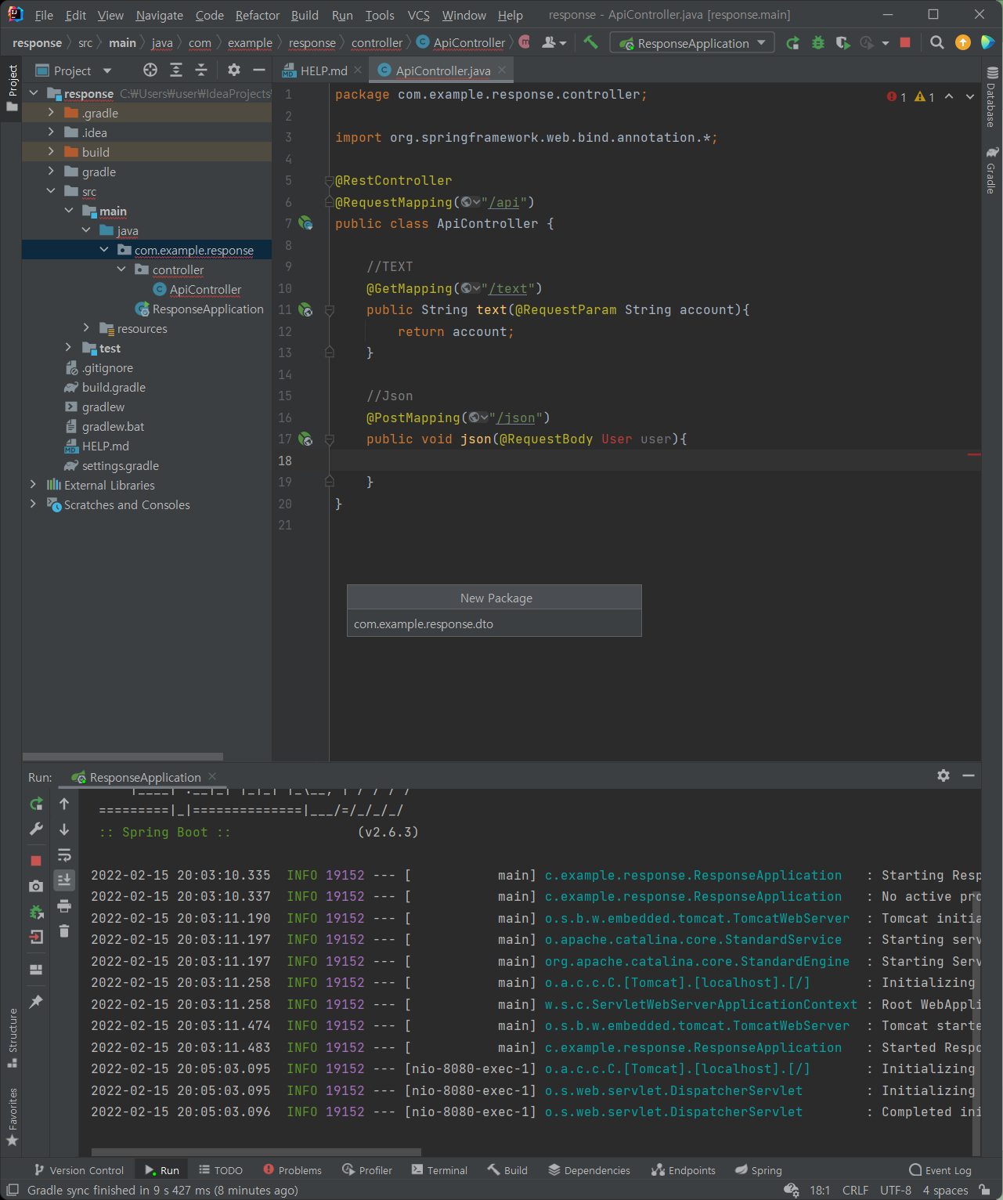
Task: Attach debugger to running process
Action: (36, 912)
